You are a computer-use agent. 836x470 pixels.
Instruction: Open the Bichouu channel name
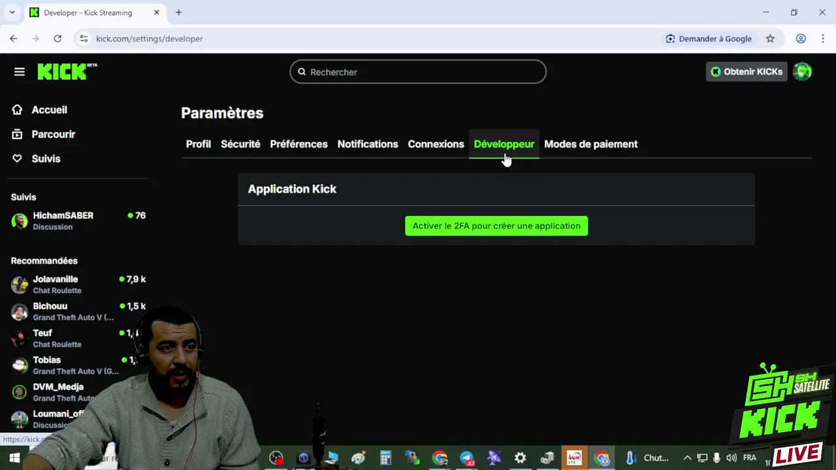click(x=50, y=306)
